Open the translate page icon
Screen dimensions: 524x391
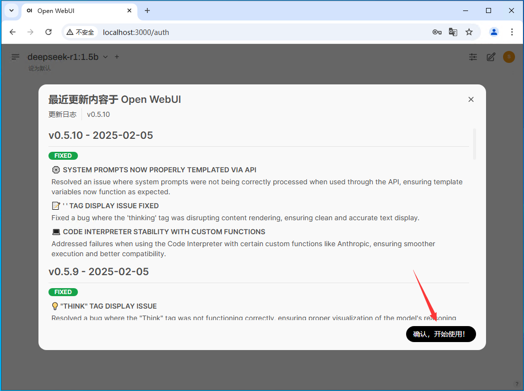click(453, 32)
